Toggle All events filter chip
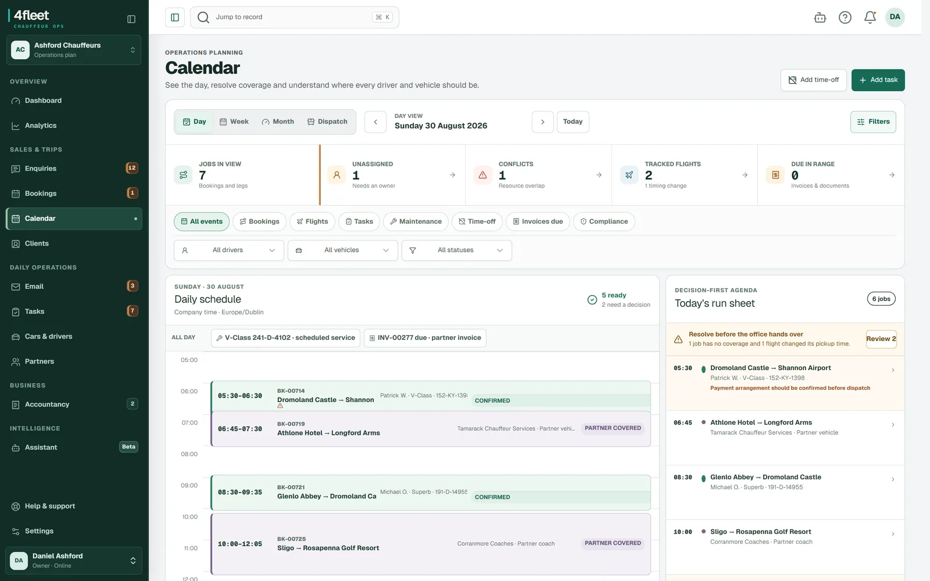The width and height of the screenshot is (930, 581). [x=202, y=221]
